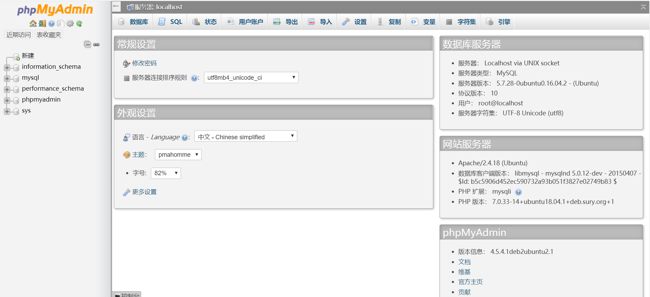Image resolution: width=650 pixels, height=297 pixels.
Task: Open the utf8mb4_unicode_ci collation dropdown
Action: click(251, 77)
